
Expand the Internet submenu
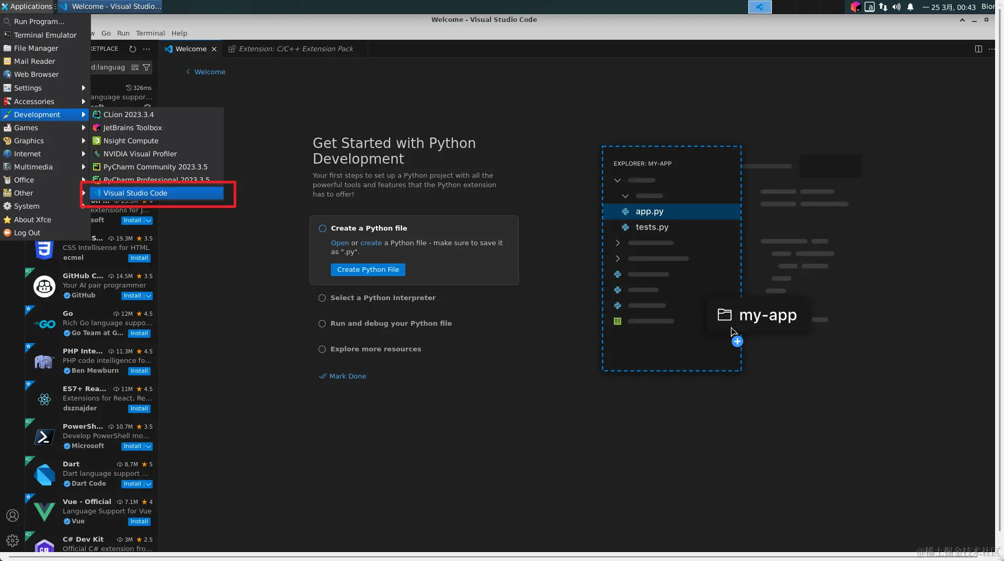pyautogui.click(x=45, y=154)
